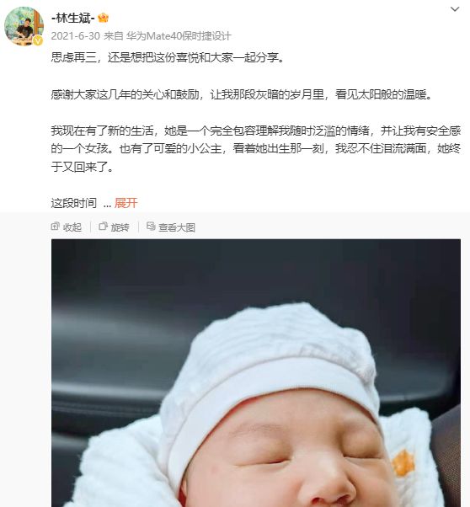
Task: Click the paragraph starting with 感谢大家
Action: (241, 94)
